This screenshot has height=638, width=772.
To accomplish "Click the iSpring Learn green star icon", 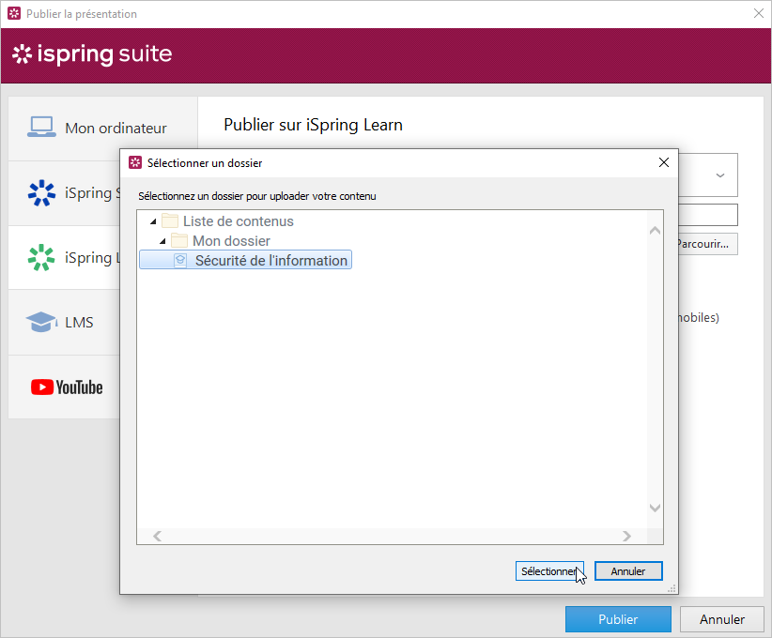I will (x=41, y=258).
